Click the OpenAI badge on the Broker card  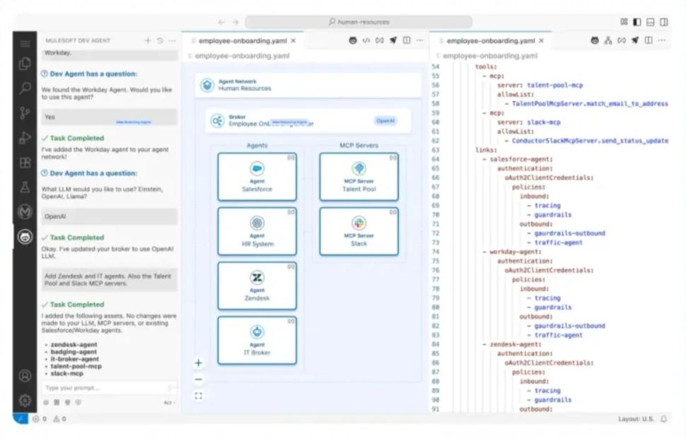pos(385,121)
